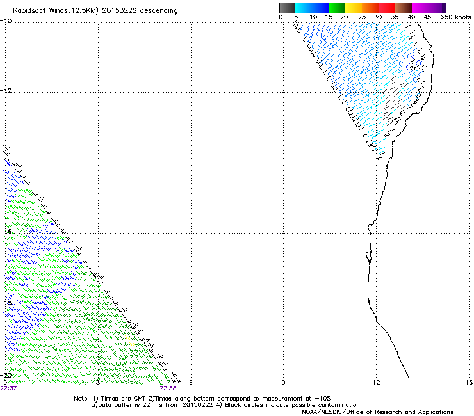Click the '20' label under the color scale

[344, 17]
